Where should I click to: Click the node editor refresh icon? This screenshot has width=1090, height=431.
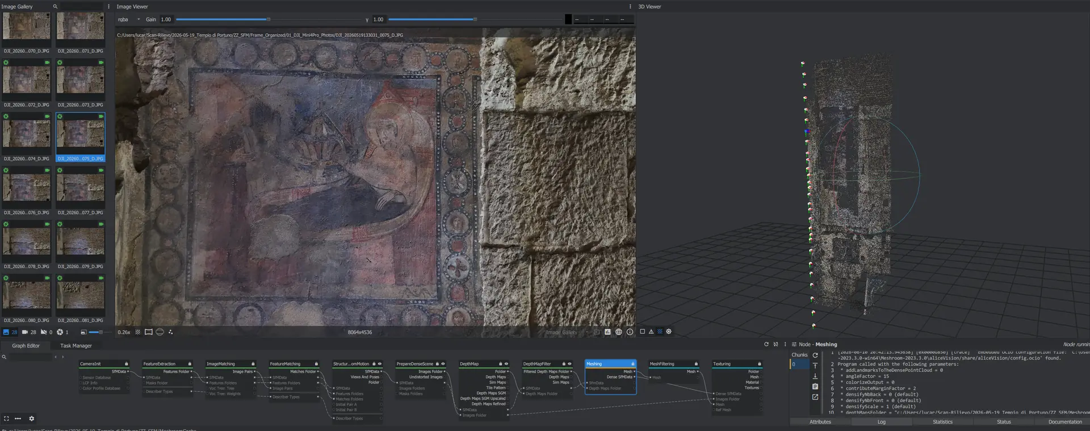pyautogui.click(x=766, y=344)
